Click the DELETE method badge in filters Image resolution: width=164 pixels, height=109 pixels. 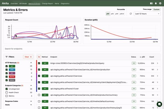12,77
